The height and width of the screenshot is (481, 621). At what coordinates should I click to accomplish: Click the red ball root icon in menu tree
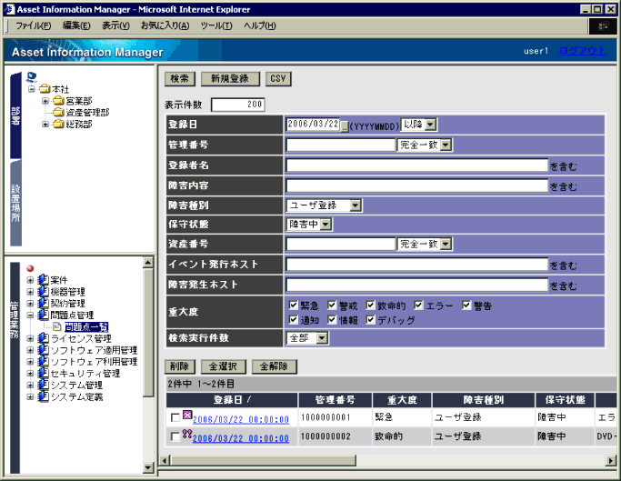(30, 268)
